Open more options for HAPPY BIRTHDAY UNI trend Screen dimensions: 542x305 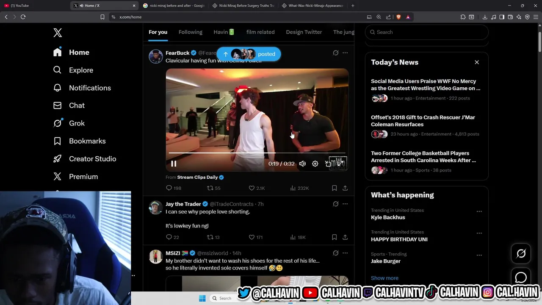pyautogui.click(x=479, y=233)
